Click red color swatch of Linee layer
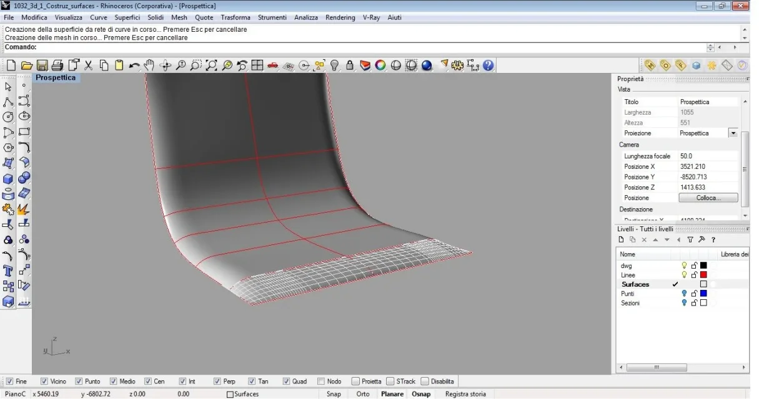Viewport: 759px width, 399px height. [703, 275]
